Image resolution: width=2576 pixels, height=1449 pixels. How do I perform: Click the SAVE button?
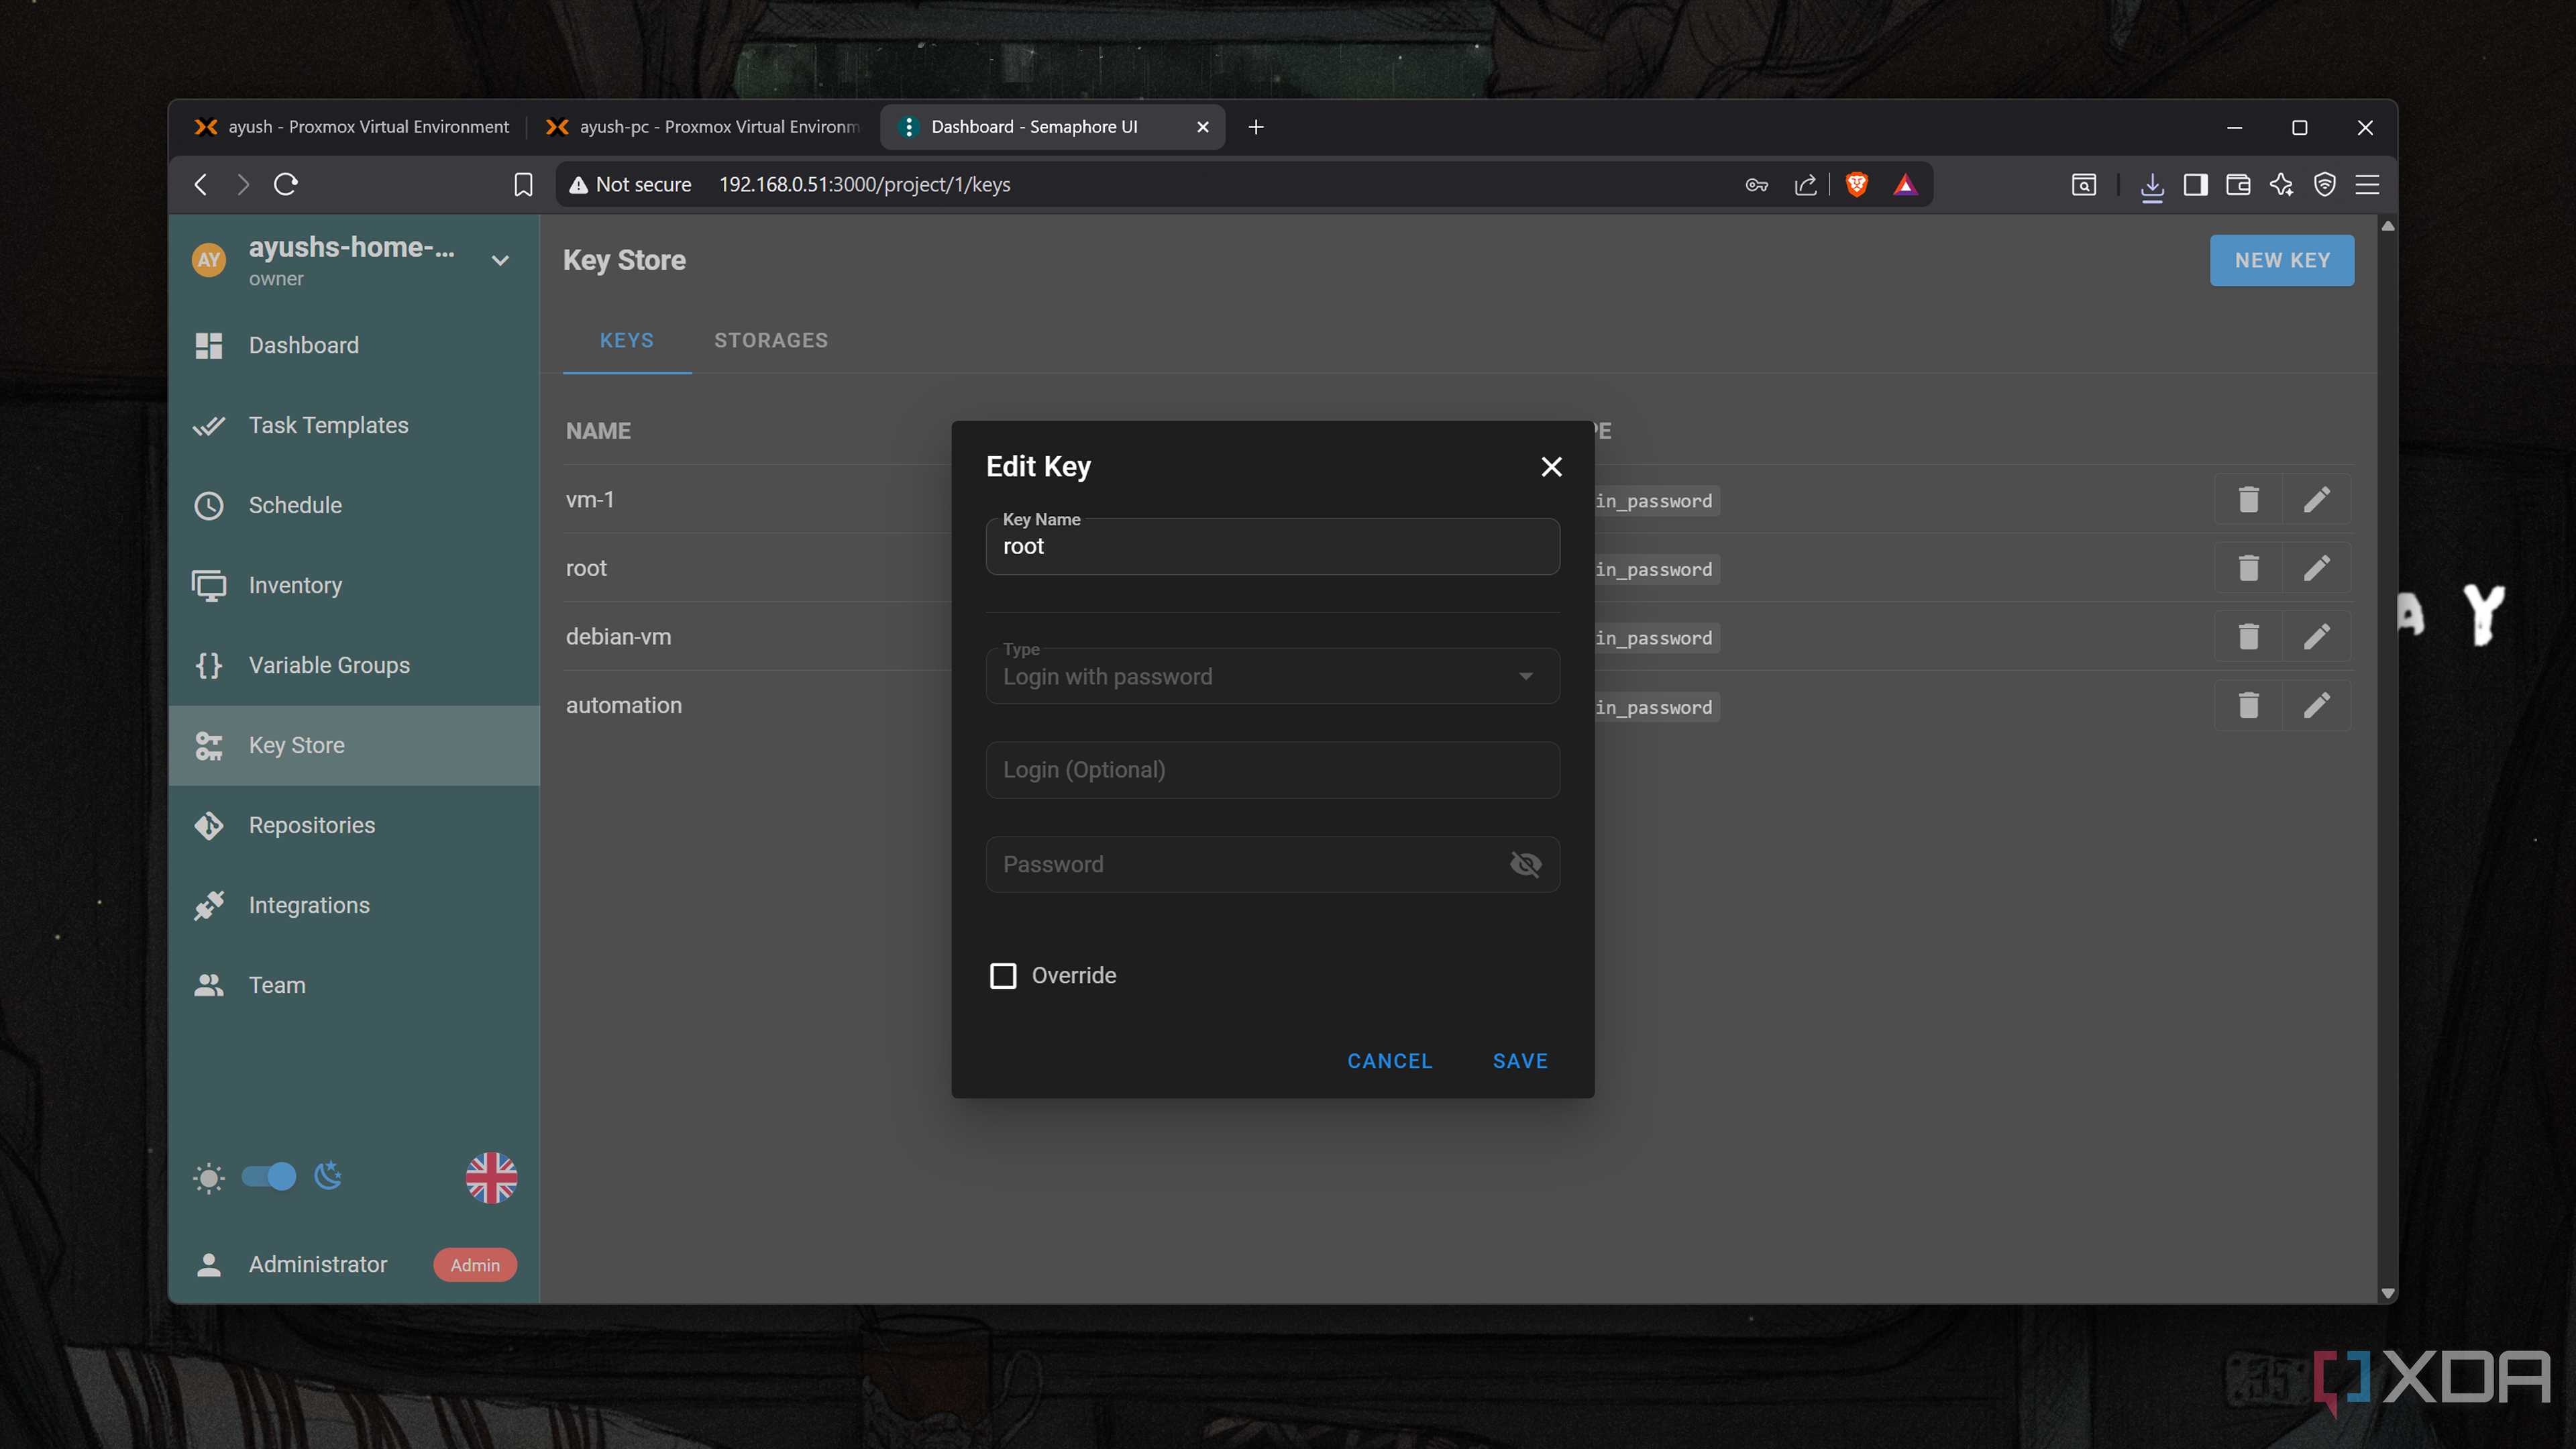click(x=1520, y=1060)
